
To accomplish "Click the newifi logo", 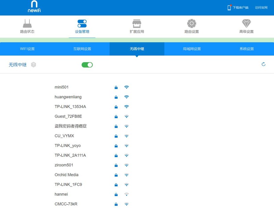I will 34,6.
